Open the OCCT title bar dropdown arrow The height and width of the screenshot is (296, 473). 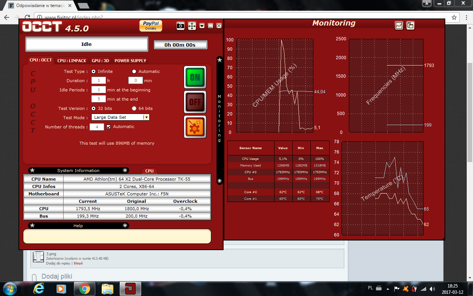[x=202, y=26]
